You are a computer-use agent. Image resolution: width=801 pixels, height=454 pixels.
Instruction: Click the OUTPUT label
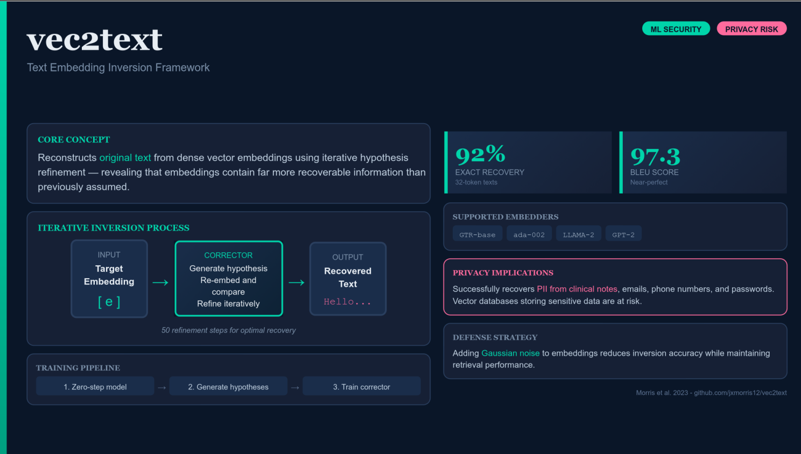tap(348, 258)
